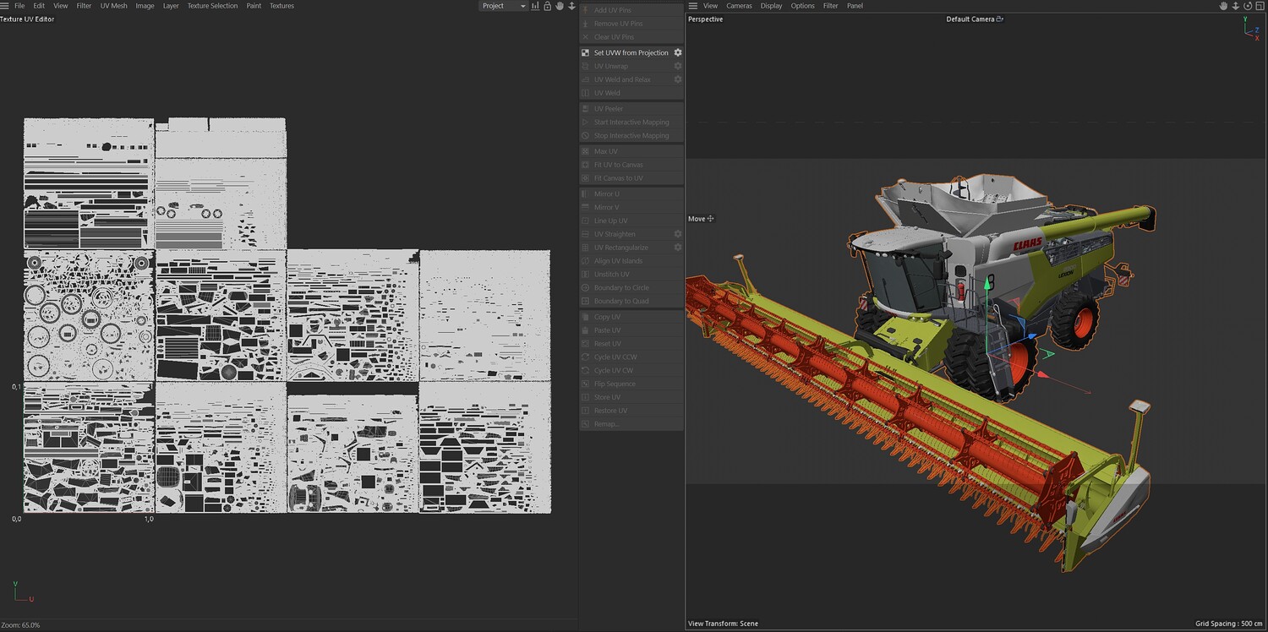Open UV Weld and Relax gear settings
The width and height of the screenshot is (1268, 632).
coord(677,79)
